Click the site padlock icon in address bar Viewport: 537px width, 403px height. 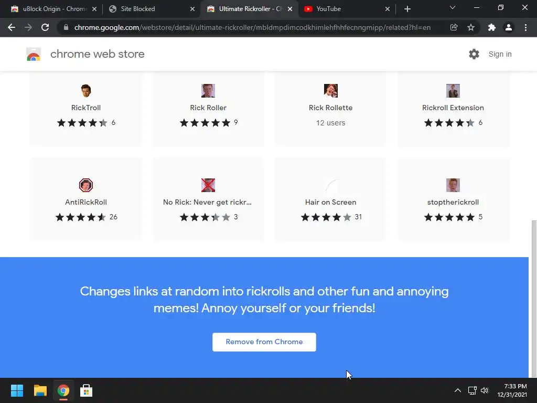pos(66,27)
